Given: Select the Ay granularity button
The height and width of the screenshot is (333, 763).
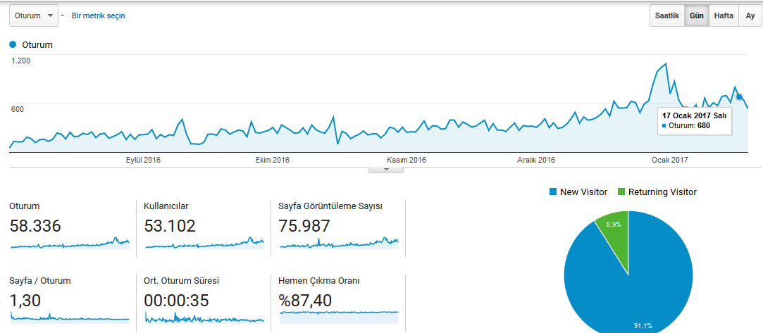Looking at the screenshot, I should click(750, 15).
